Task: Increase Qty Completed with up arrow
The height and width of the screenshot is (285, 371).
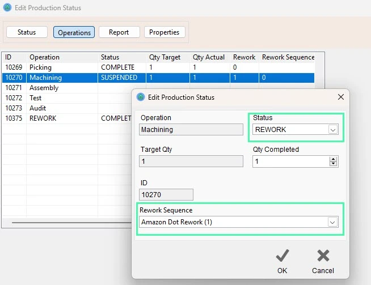Action: (333, 159)
